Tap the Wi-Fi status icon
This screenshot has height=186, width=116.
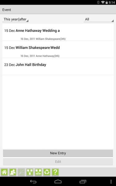[103, 2]
